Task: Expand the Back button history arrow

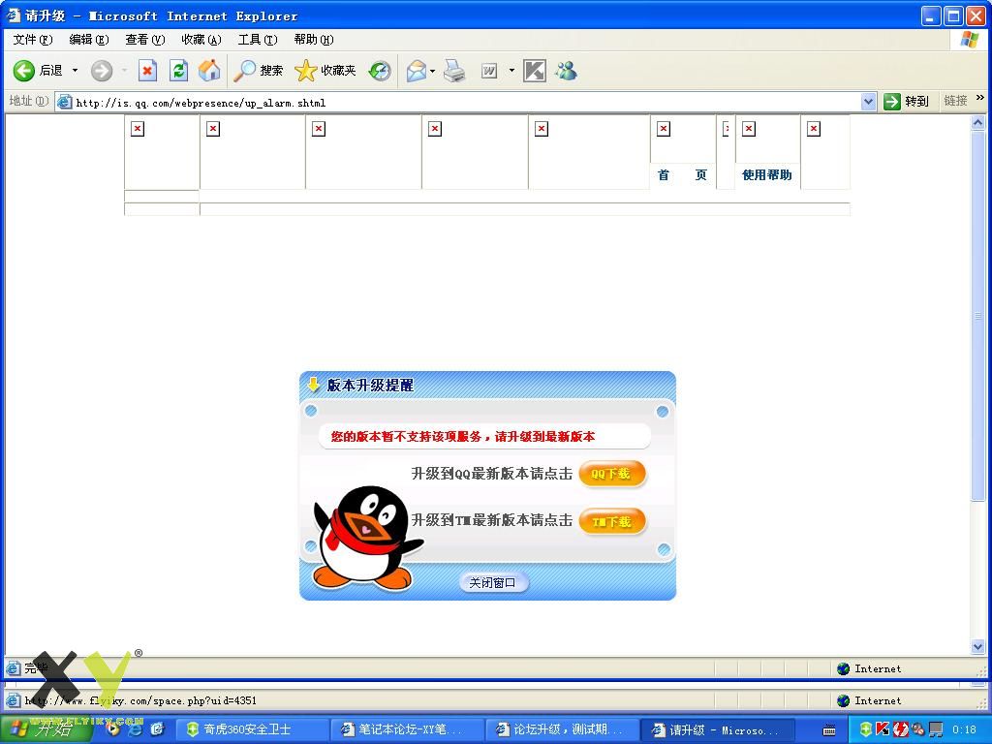Action: click(75, 70)
